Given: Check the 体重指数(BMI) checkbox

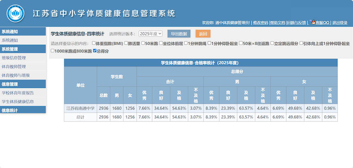Looking at the screenshot, I should coord(94,43).
